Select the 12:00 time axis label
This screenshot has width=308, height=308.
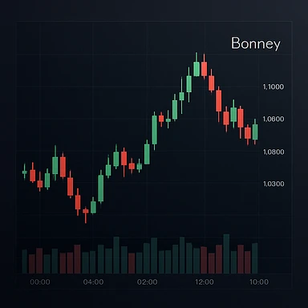[x=205, y=282]
